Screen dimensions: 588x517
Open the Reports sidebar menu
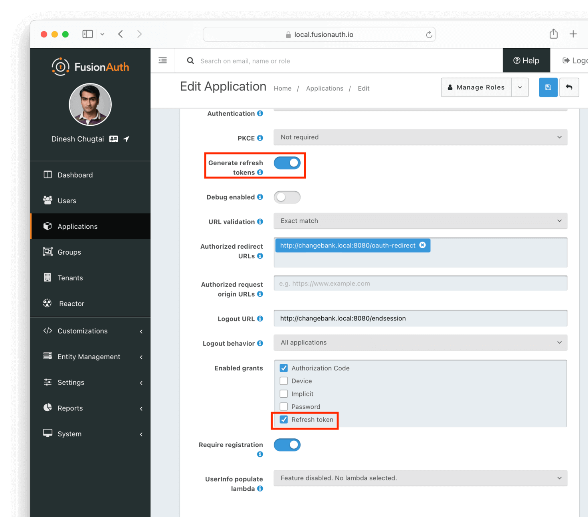[x=70, y=408]
